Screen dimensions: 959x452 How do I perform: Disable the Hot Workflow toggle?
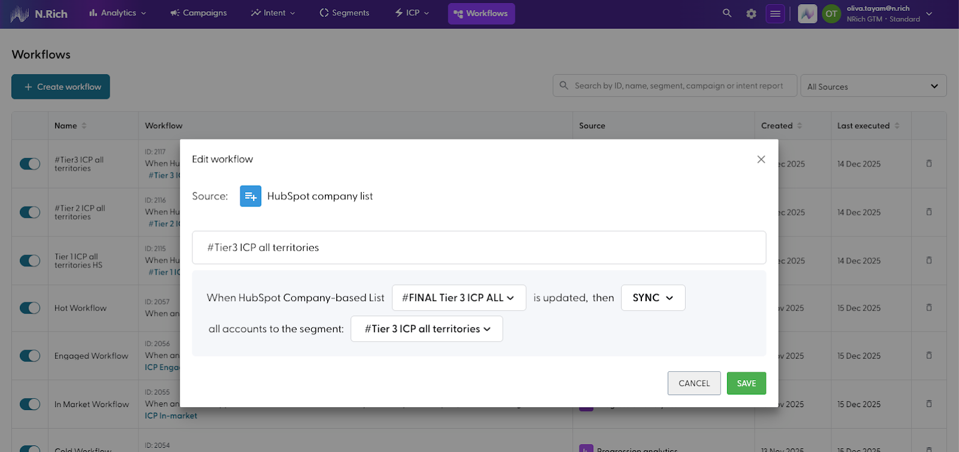[30, 308]
